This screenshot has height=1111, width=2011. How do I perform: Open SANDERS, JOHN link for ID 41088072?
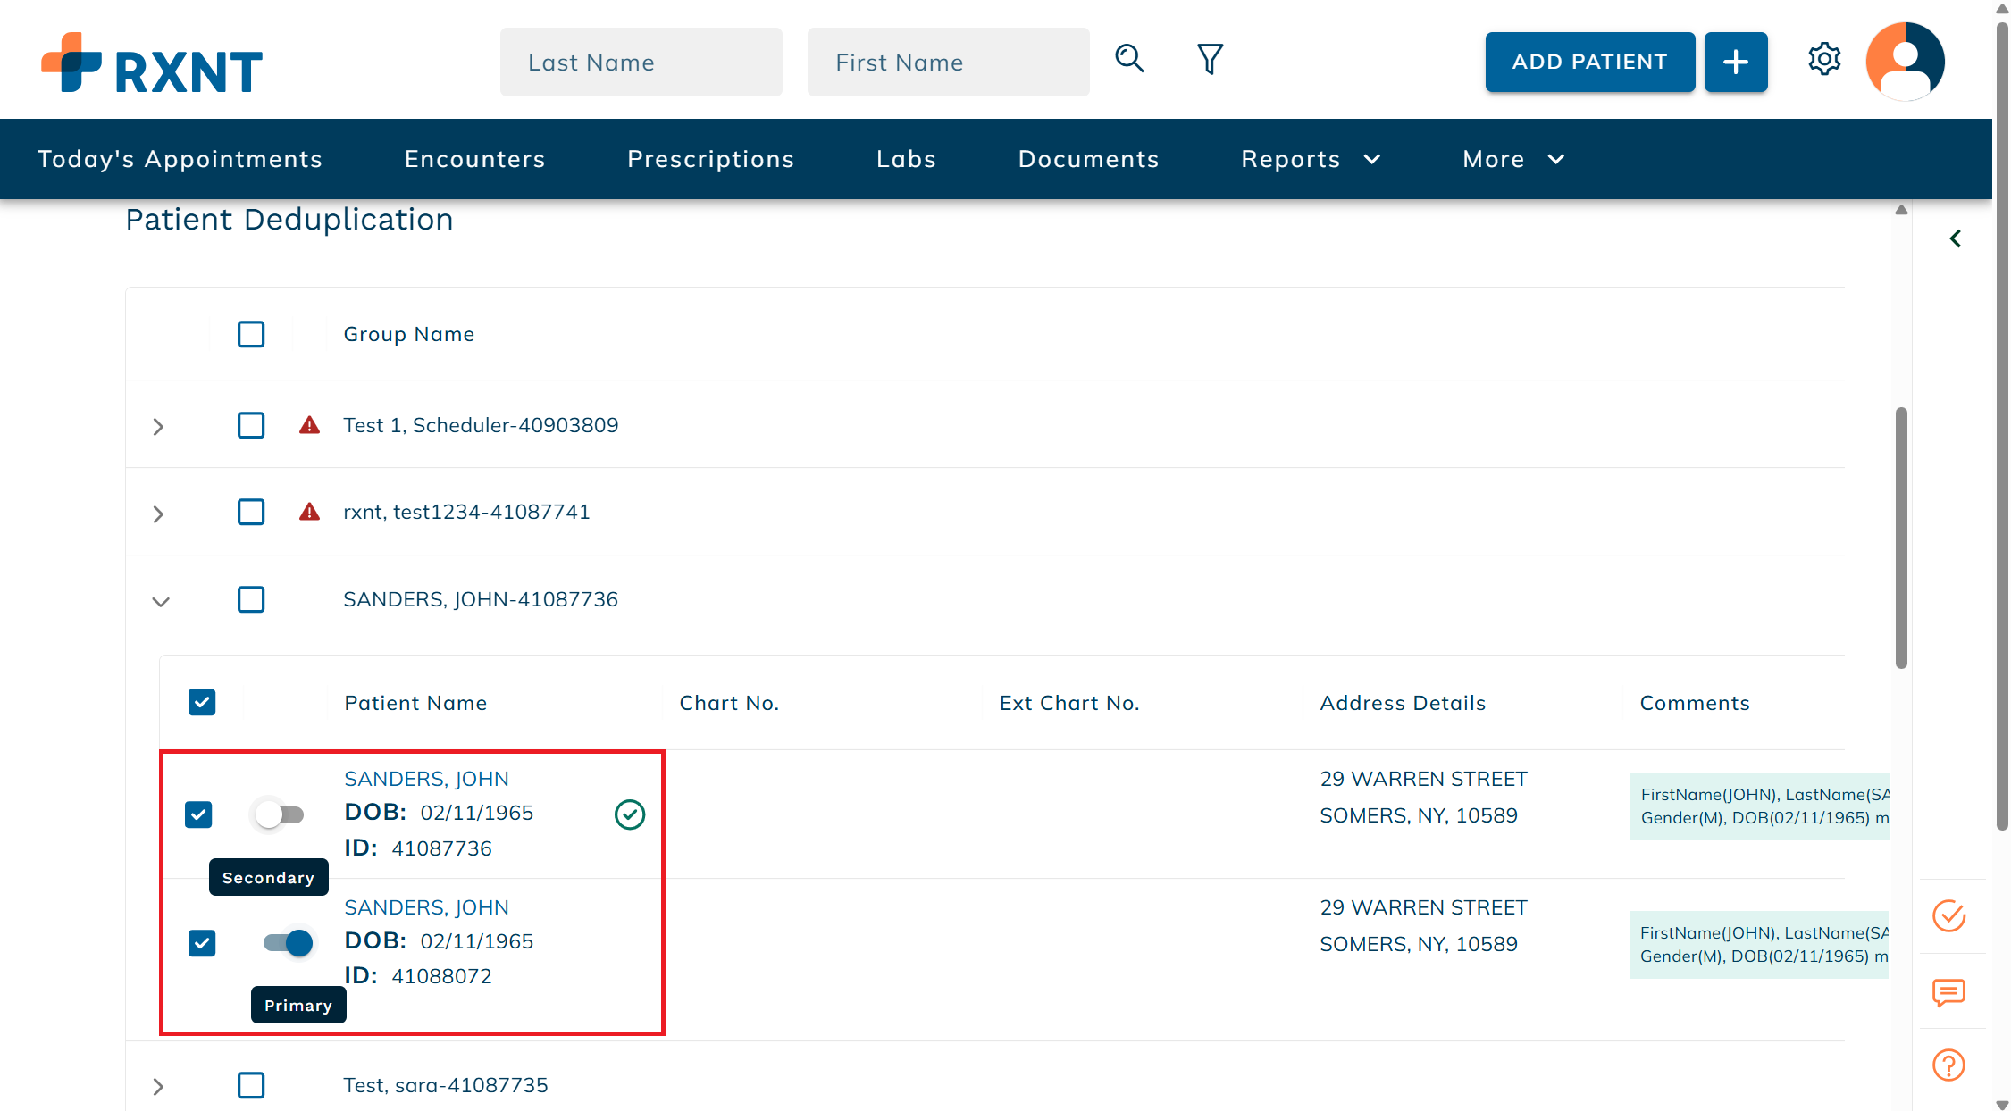426,907
